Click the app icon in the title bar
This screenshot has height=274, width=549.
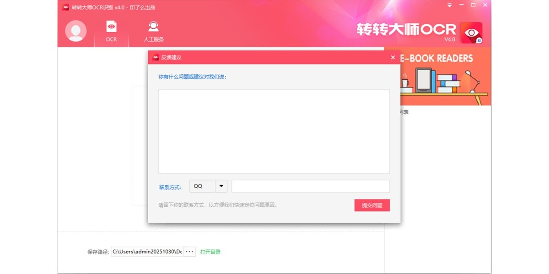66,7
